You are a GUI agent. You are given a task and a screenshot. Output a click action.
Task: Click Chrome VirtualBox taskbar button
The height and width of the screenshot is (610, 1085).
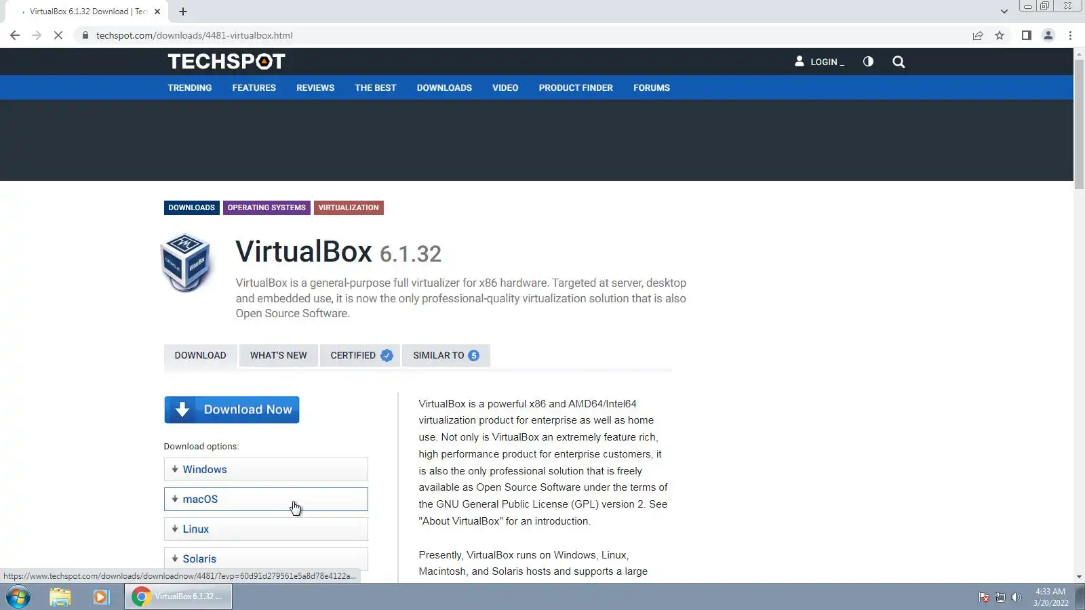(x=178, y=596)
